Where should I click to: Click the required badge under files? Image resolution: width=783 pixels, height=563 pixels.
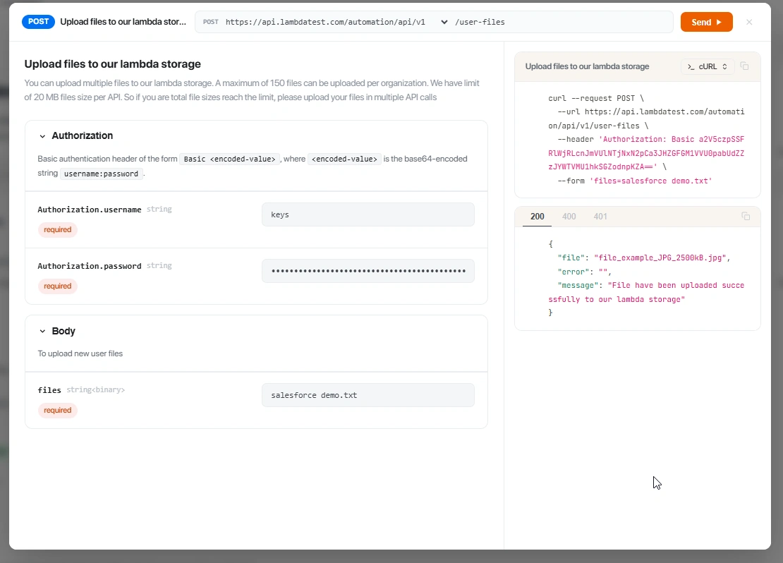(x=57, y=410)
